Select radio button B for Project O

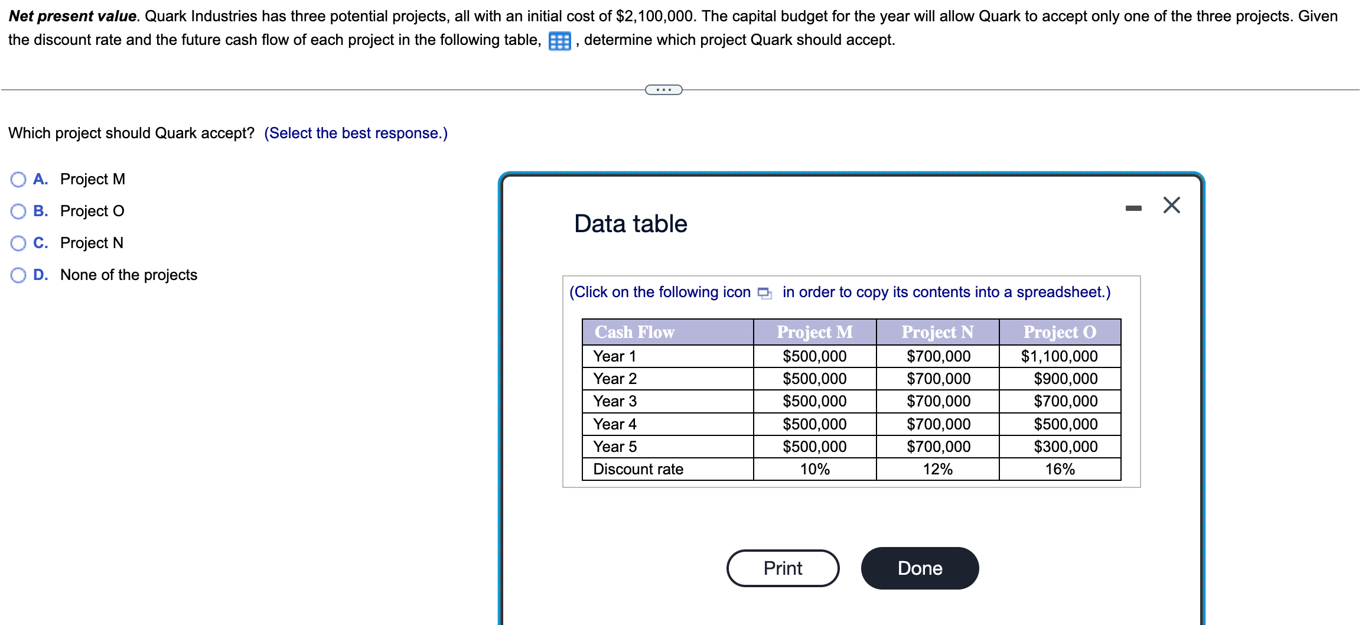tap(18, 211)
